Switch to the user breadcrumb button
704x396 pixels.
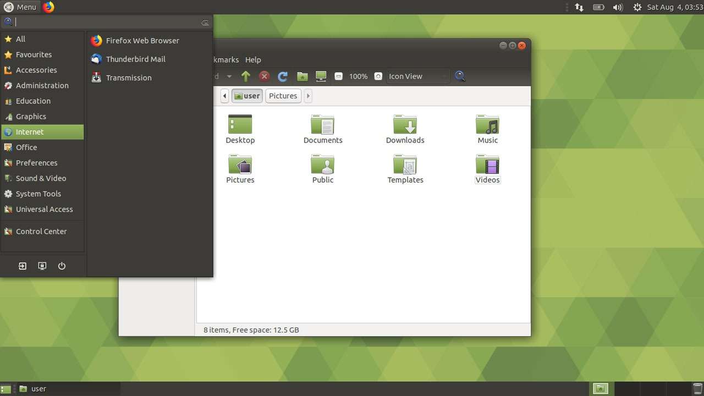(x=247, y=96)
